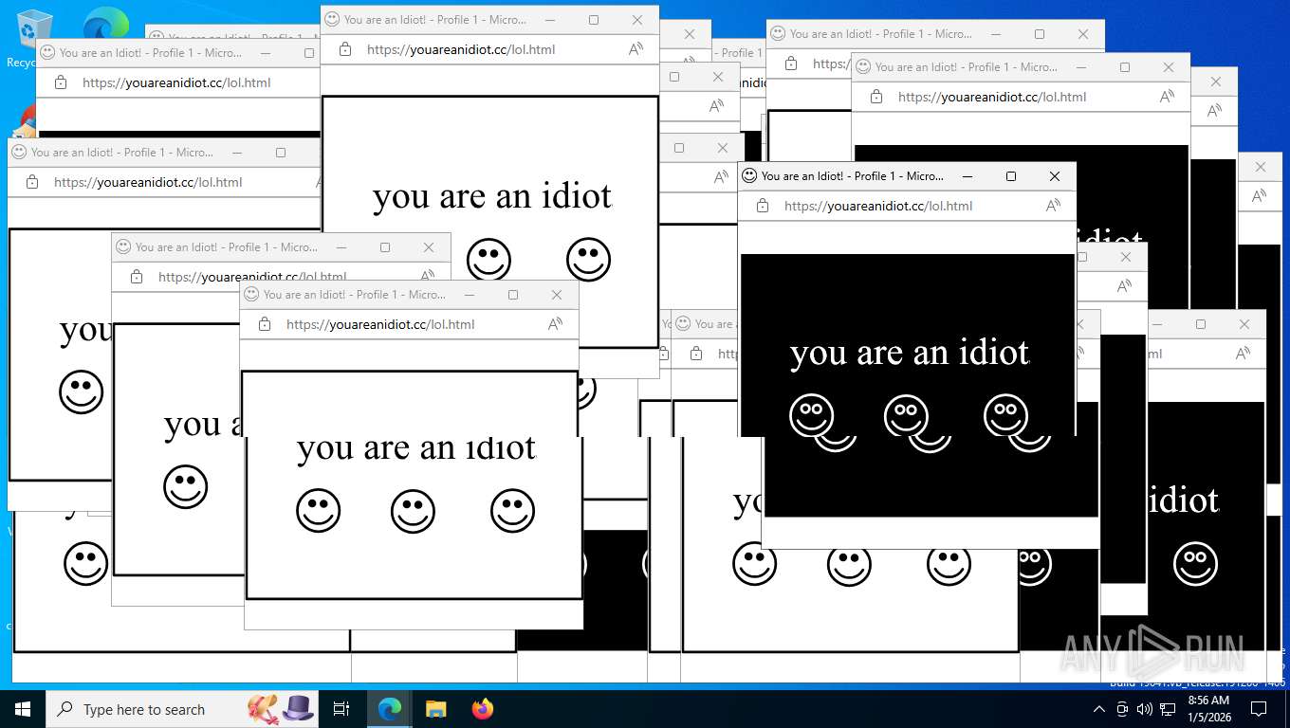Open the clock showing 8:56 AM
Image resolution: width=1290 pixels, height=728 pixels.
[x=1207, y=709]
